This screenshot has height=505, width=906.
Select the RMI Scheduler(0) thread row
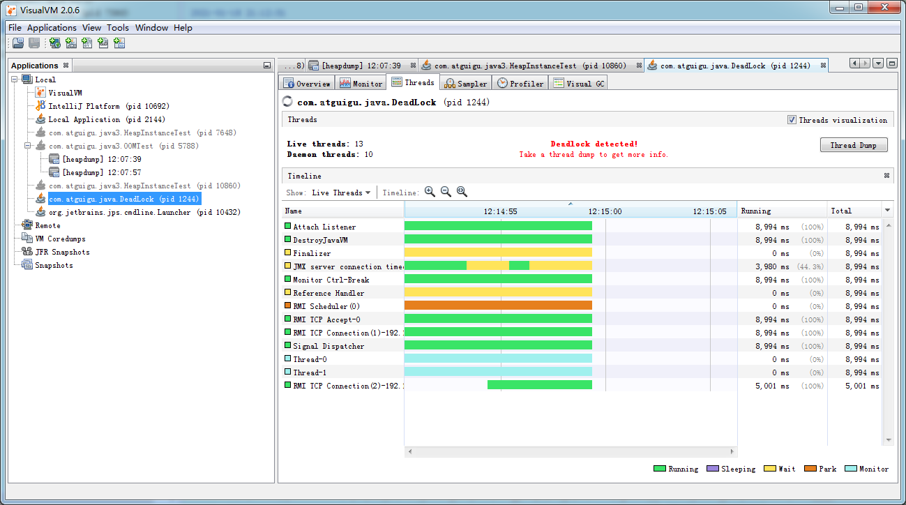point(581,306)
